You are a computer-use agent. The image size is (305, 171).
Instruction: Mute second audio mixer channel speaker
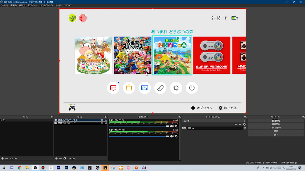(x=172, y=136)
